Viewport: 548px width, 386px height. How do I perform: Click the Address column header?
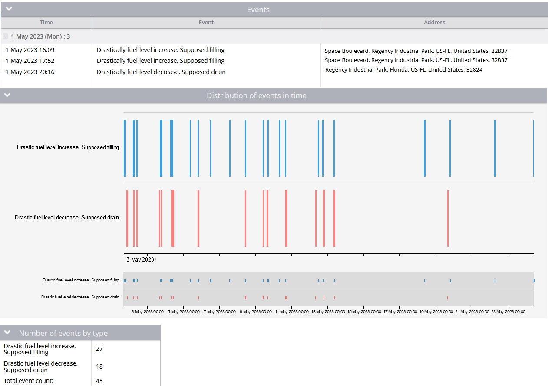(434, 23)
